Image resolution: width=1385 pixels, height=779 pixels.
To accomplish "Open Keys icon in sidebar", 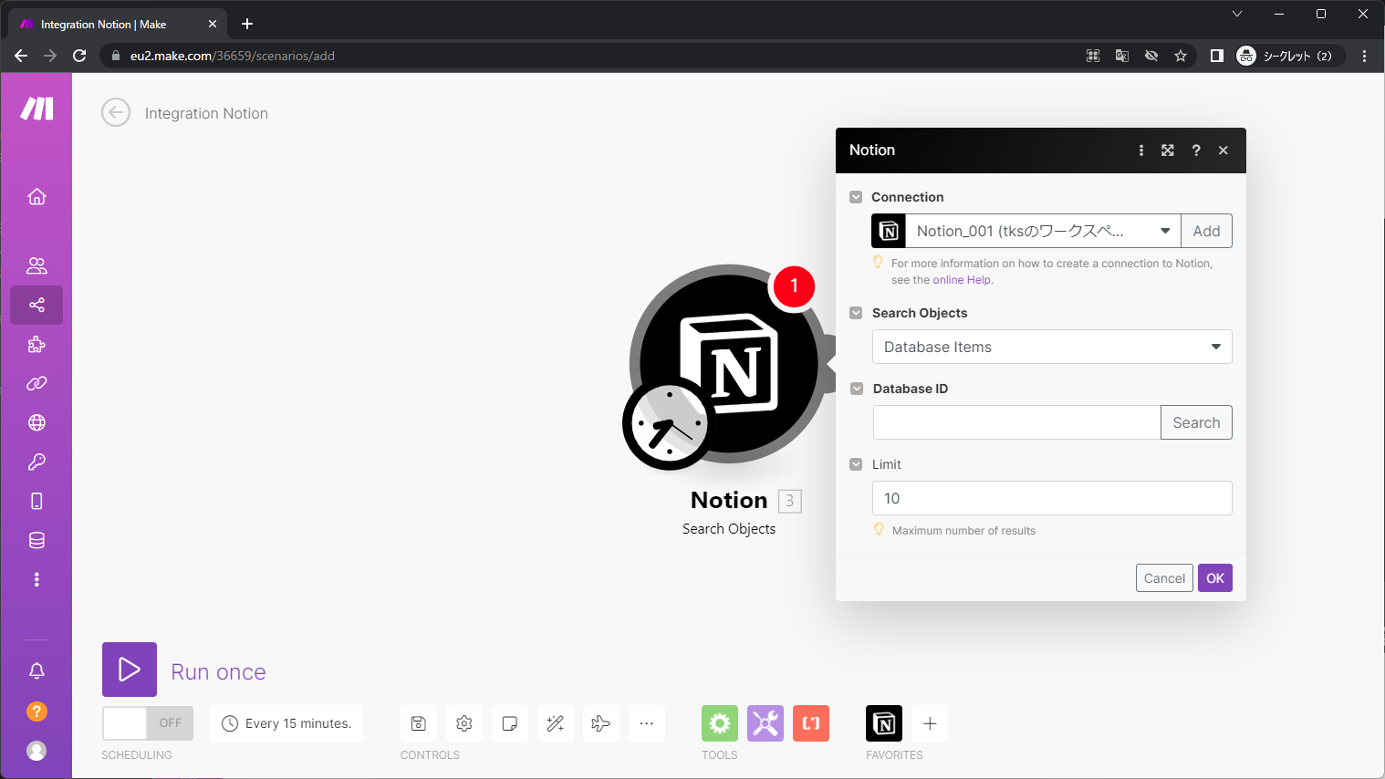I will 36,462.
